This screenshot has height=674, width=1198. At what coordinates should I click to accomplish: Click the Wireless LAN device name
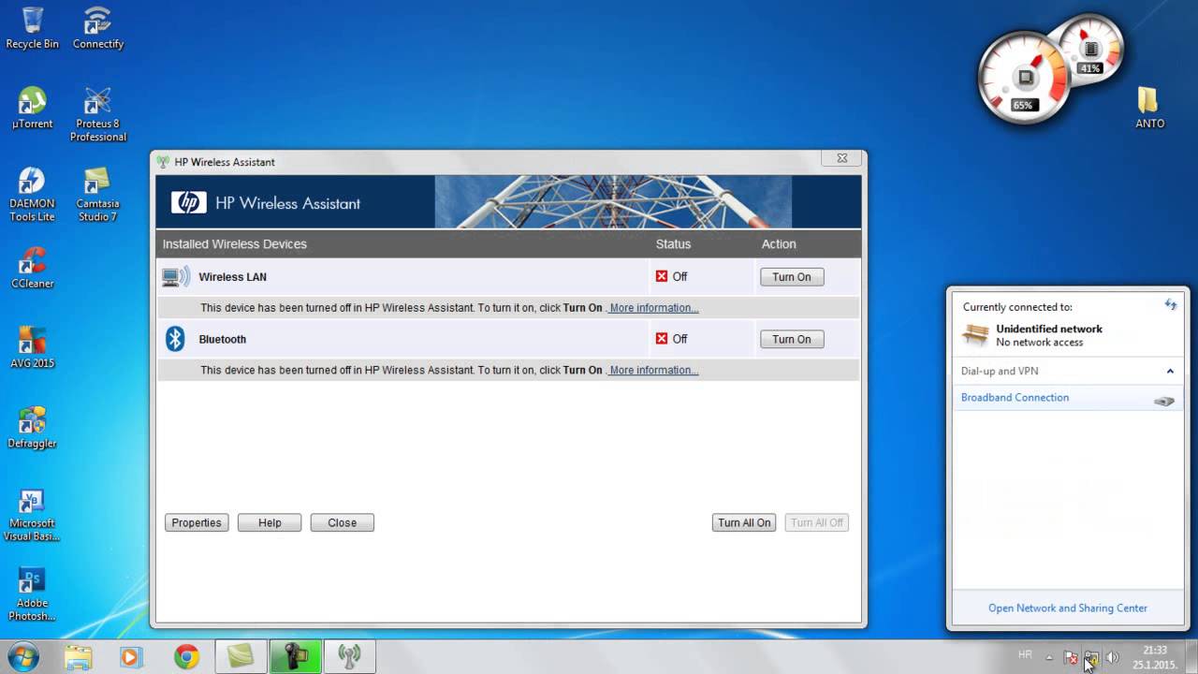[x=233, y=277]
